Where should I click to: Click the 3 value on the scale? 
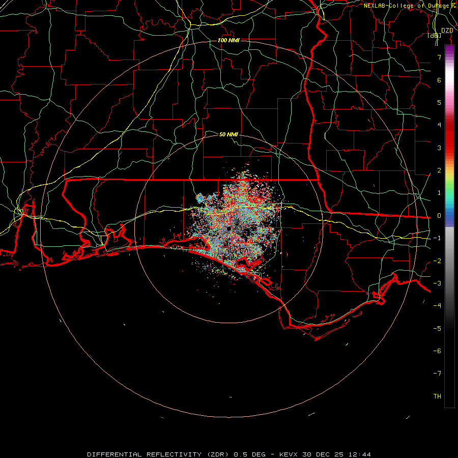coord(439,148)
